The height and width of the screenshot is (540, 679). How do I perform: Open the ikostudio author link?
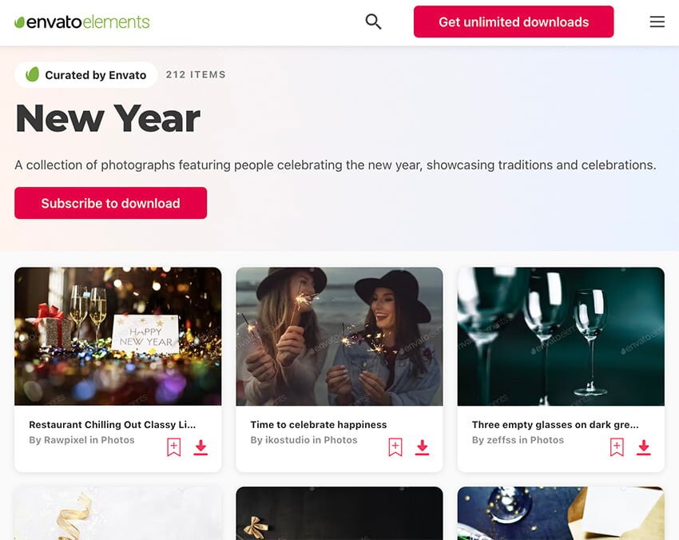pyautogui.click(x=287, y=440)
